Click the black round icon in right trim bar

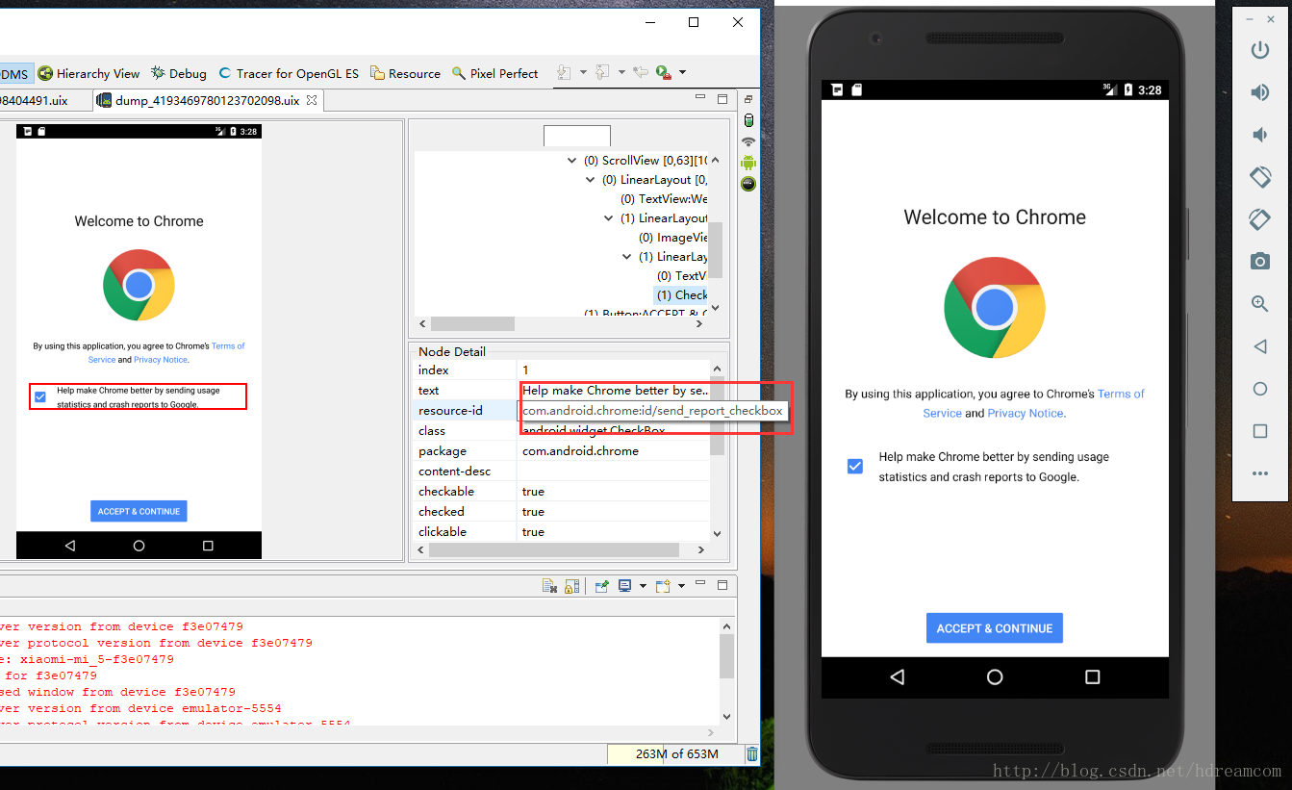[x=748, y=184]
